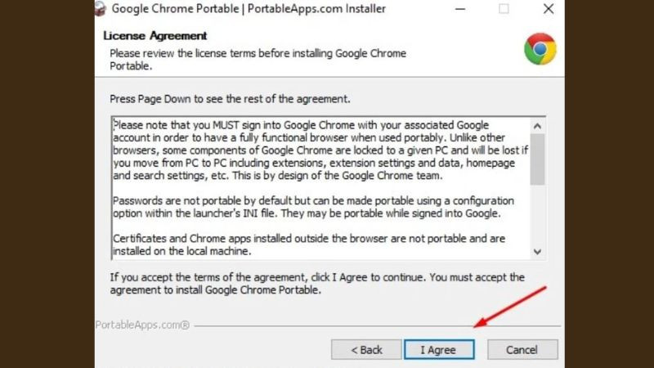
Task: Click inside the license agreement text box
Action: pos(320,188)
